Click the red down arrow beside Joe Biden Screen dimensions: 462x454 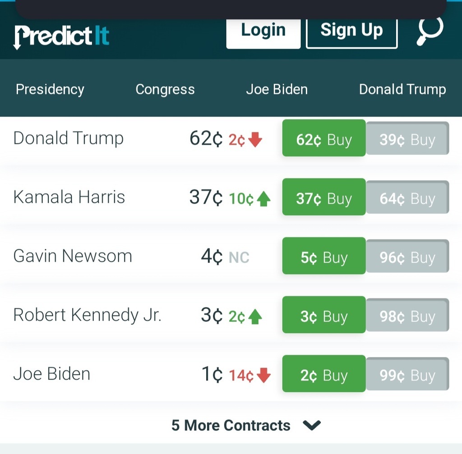[x=263, y=375]
